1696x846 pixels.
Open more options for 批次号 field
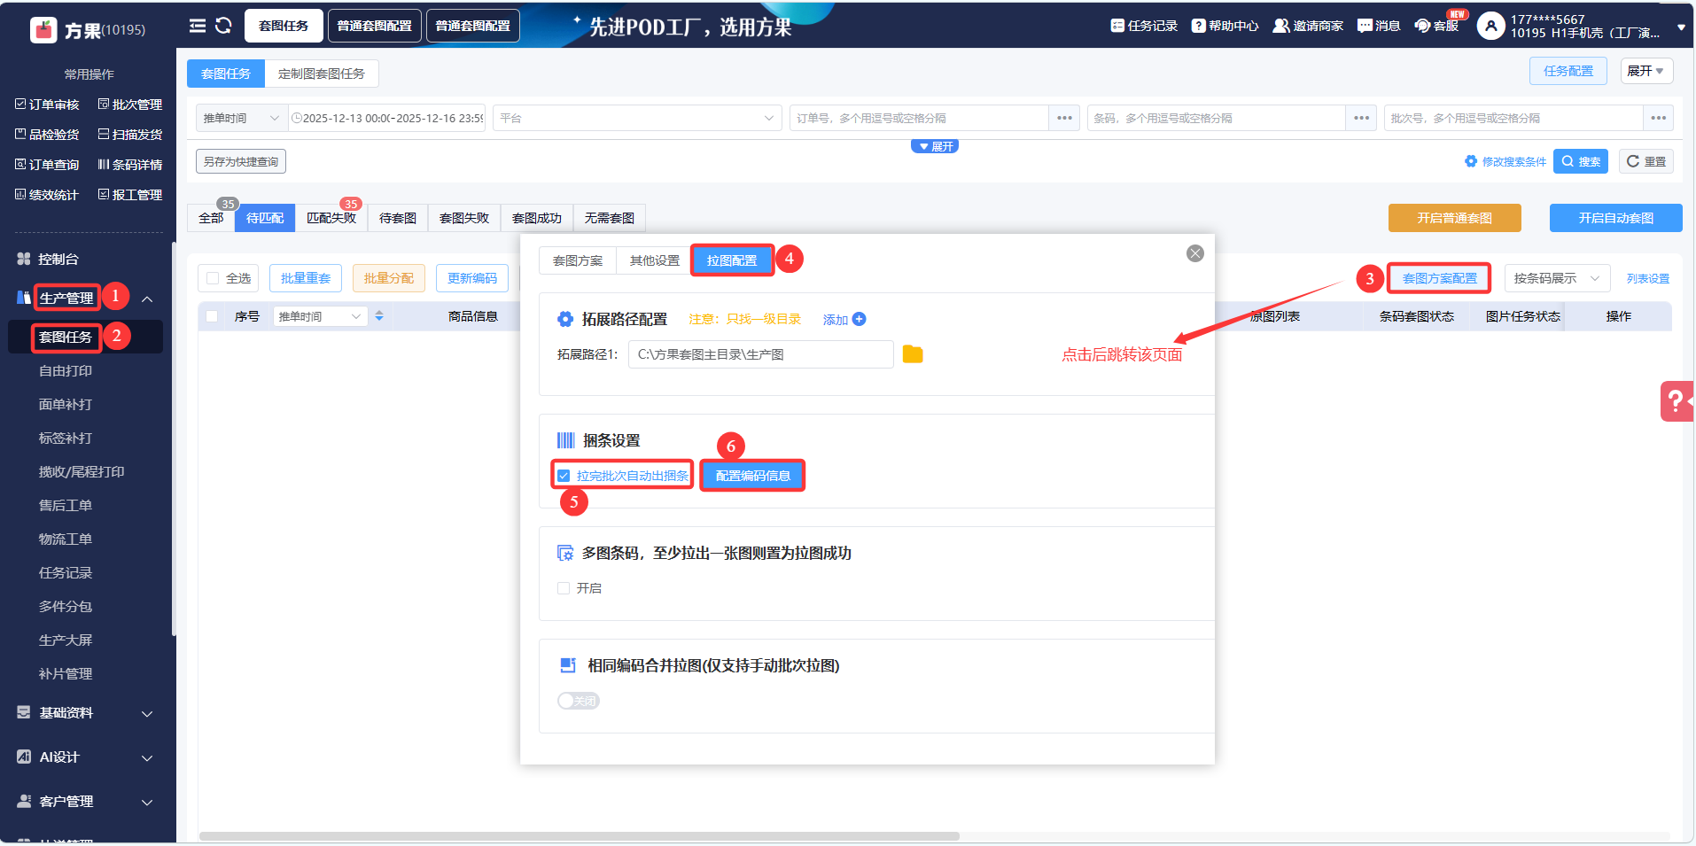tap(1658, 118)
